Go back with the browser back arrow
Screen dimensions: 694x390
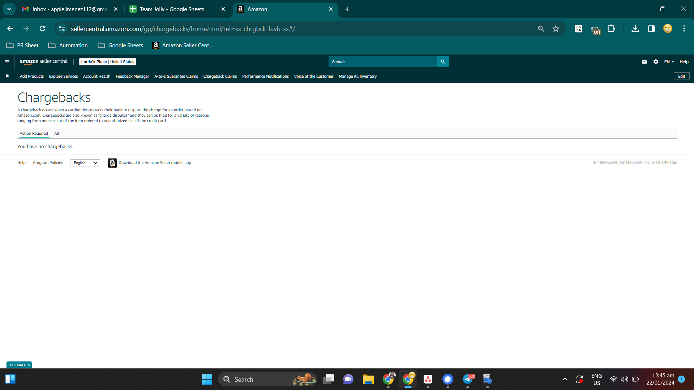[x=10, y=29]
